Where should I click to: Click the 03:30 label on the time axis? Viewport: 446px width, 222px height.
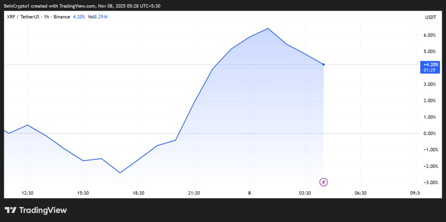pos(305,193)
